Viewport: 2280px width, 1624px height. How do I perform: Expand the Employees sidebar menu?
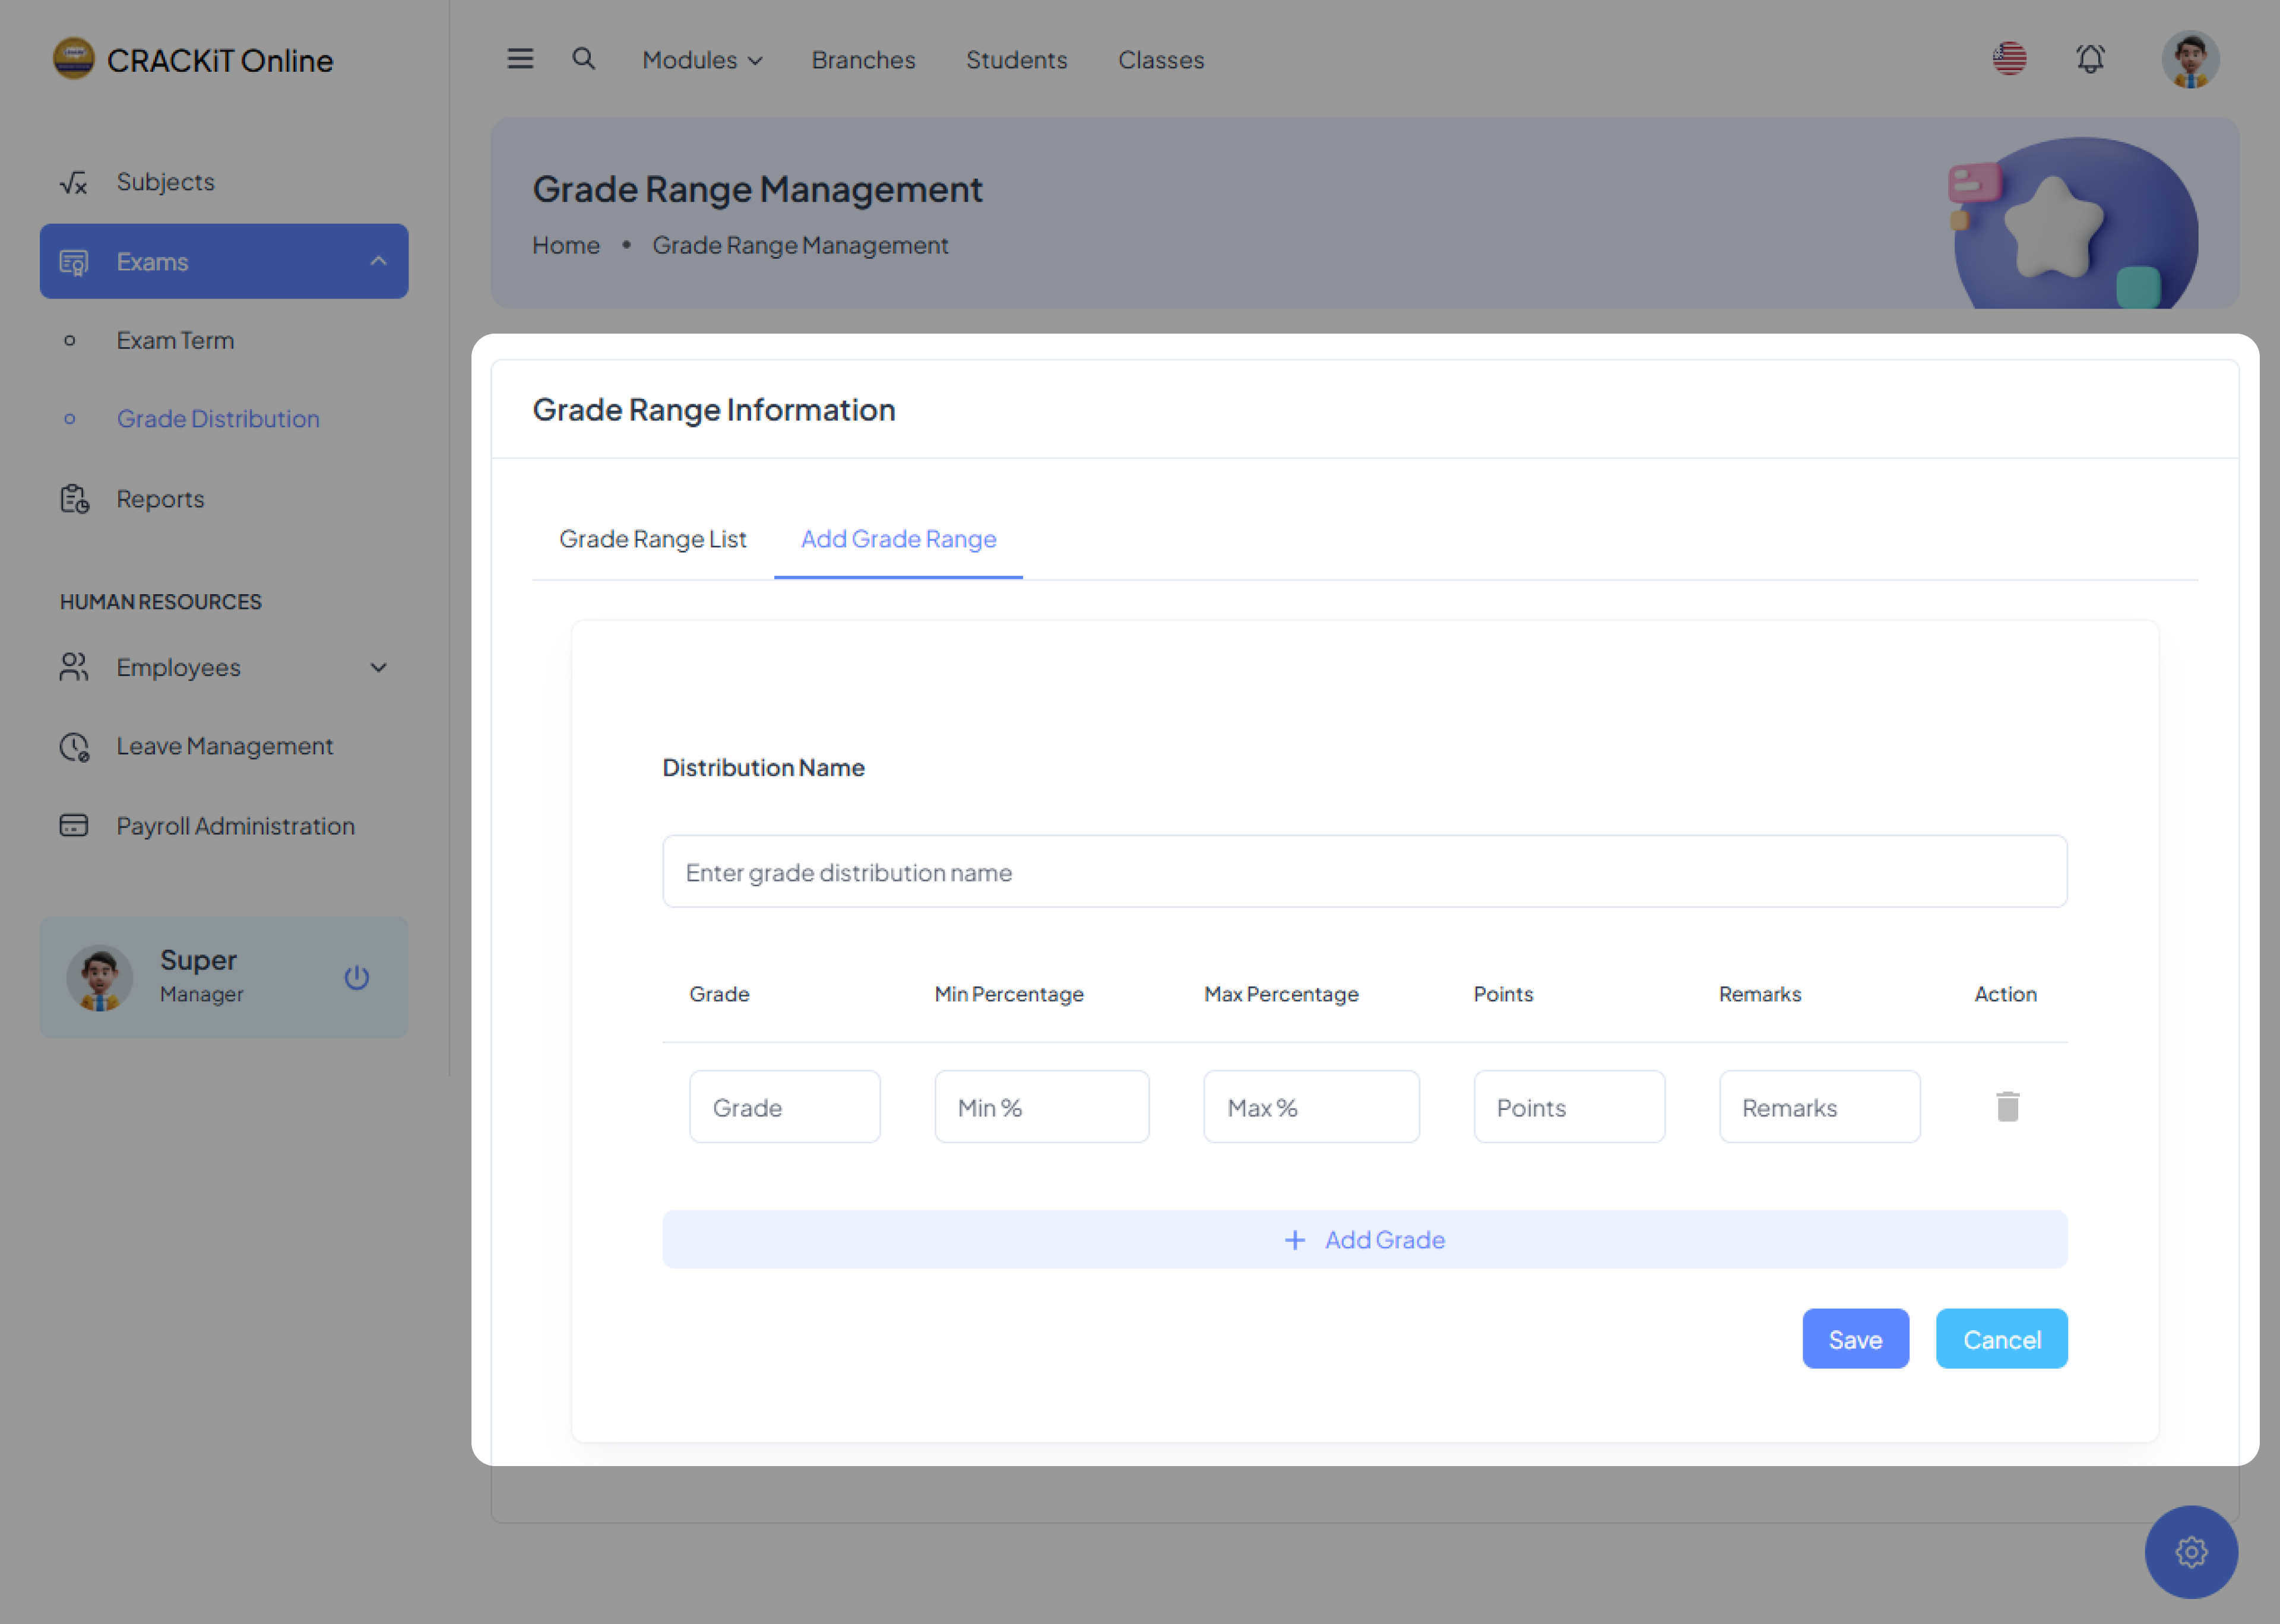pyautogui.click(x=224, y=667)
